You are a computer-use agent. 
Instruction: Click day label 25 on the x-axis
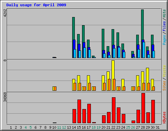pos(128,127)
